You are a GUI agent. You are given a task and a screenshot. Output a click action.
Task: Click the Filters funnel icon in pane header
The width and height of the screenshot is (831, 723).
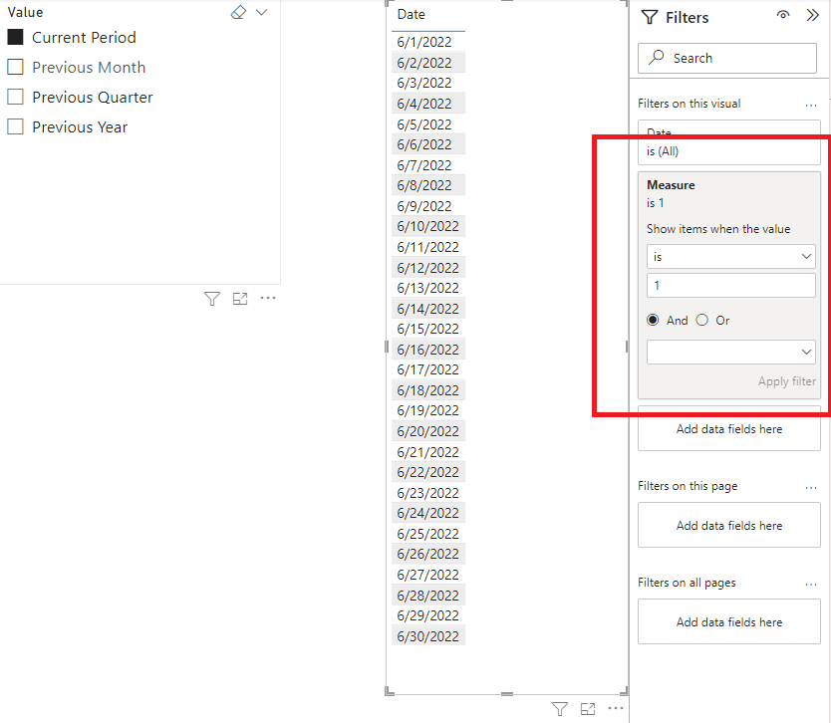tap(650, 18)
